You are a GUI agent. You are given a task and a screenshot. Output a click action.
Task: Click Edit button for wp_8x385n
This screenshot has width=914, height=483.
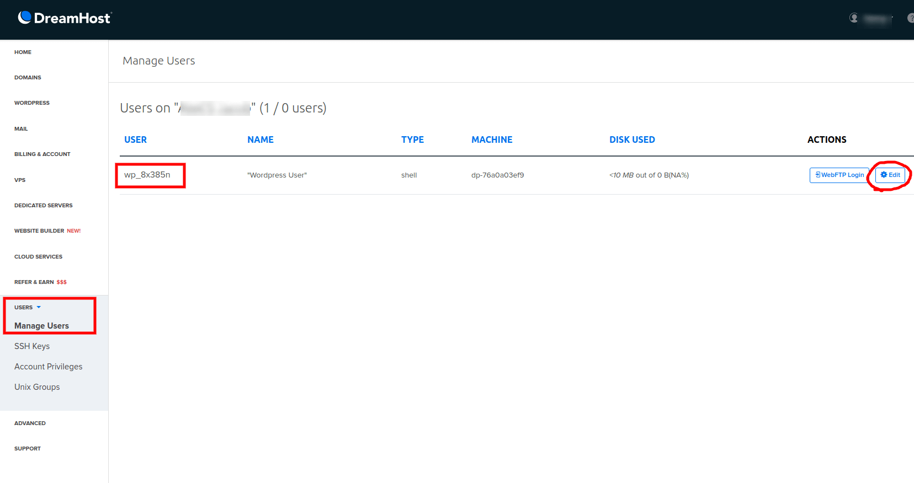pos(890,175)
